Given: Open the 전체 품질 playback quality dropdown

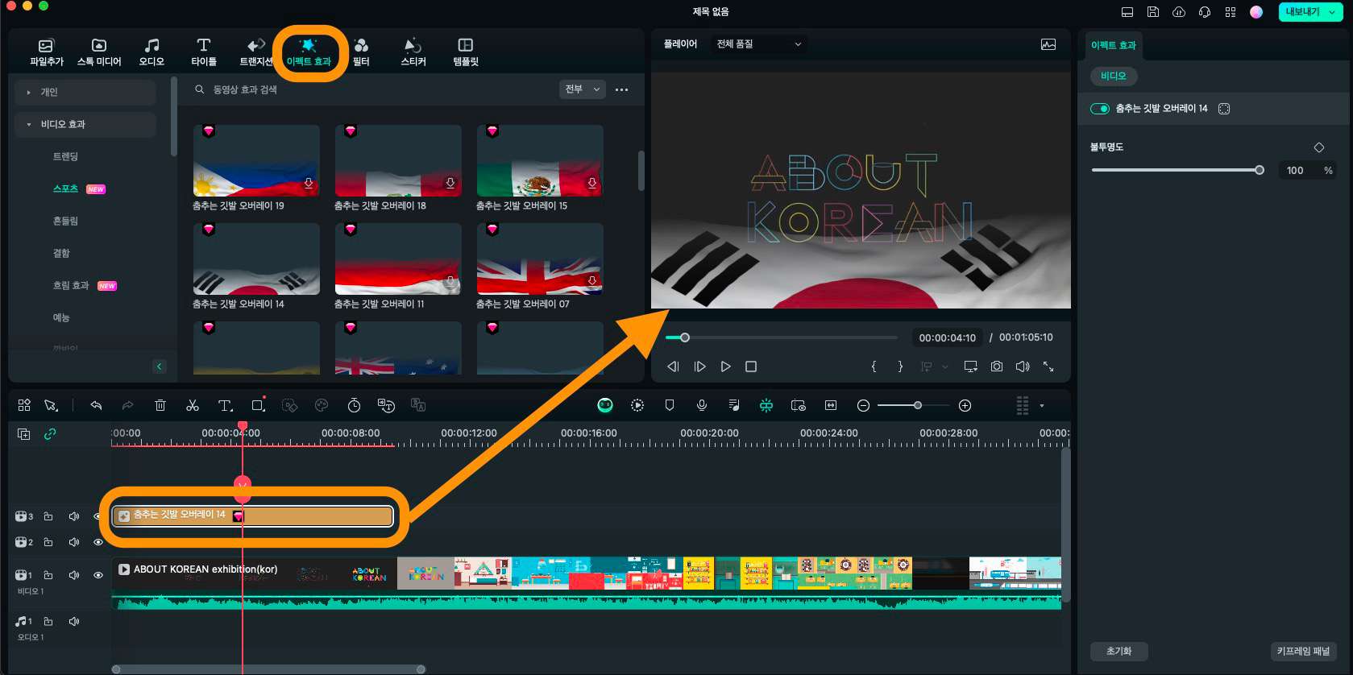Looking at the screenshot, I should [x=759, y=44].
